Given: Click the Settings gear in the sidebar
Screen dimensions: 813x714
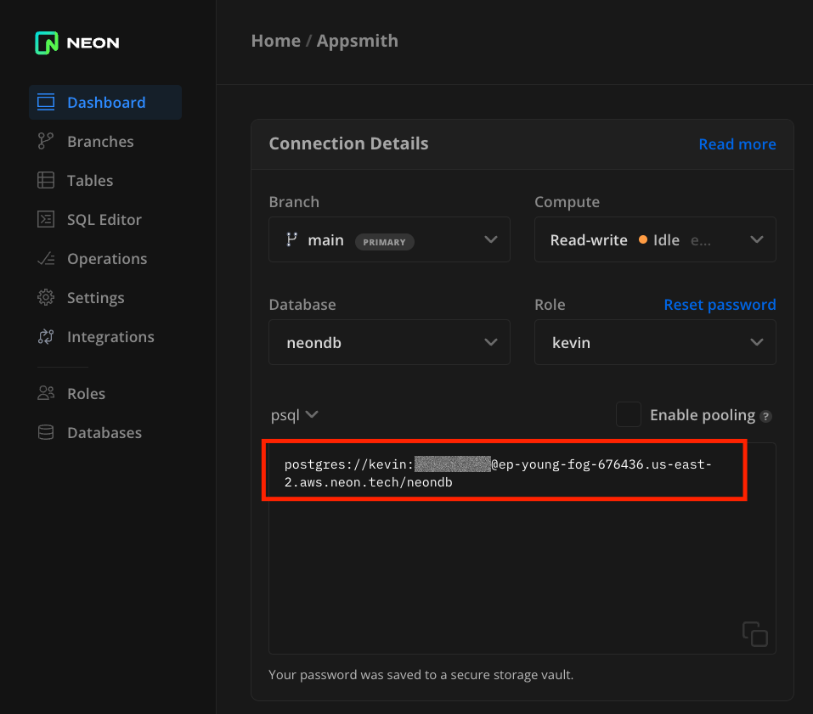Looking at the screenshot, I should pos(46,297).
